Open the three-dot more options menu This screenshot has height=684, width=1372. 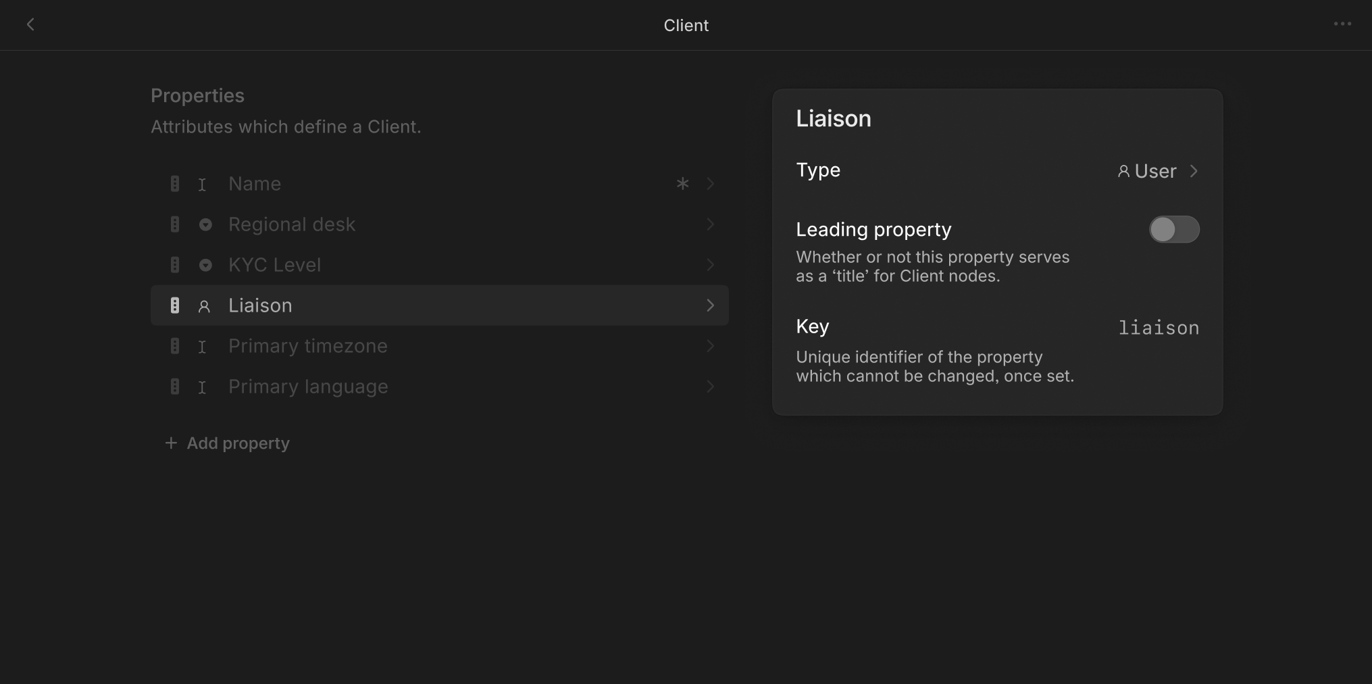1342,24
